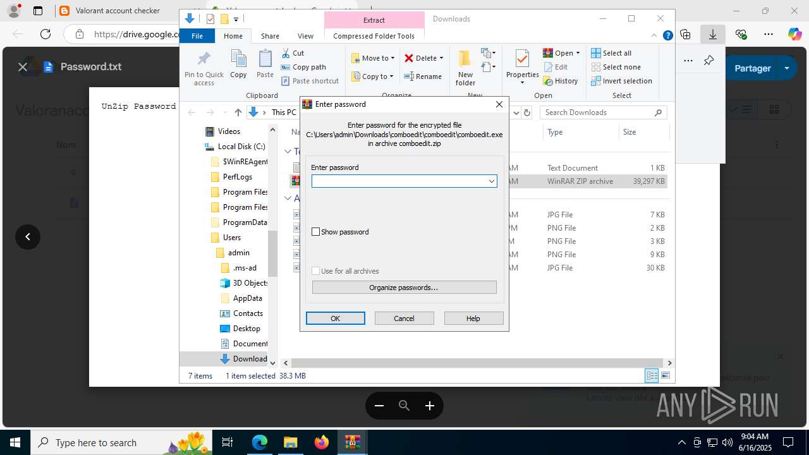
Task: Switch to the Share ribbon tab
Action: (270, 36)
